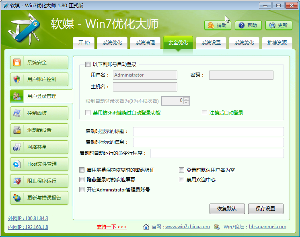Click the 启动时显示的信息 text field

point(209,142)
